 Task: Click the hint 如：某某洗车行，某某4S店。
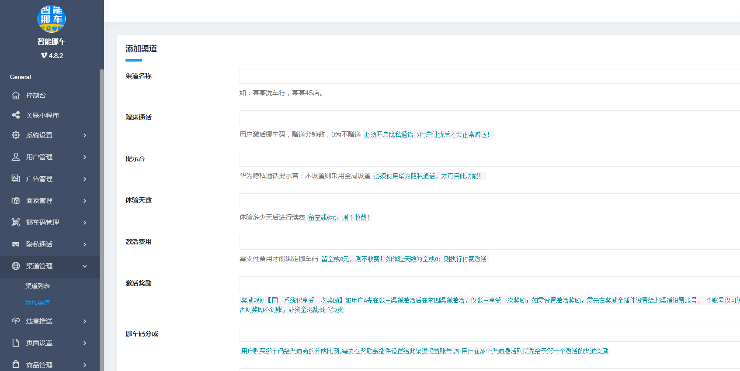282,93
